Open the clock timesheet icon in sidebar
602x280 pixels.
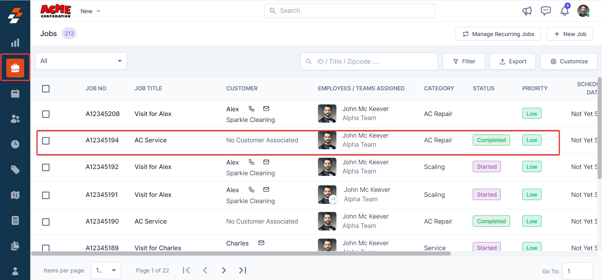pos(15,144)
